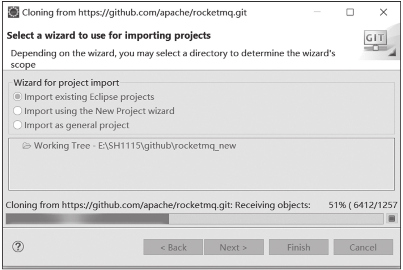Minimize the cloning dialog window
This screenshot has width=403, height=270.
(317, 12)
